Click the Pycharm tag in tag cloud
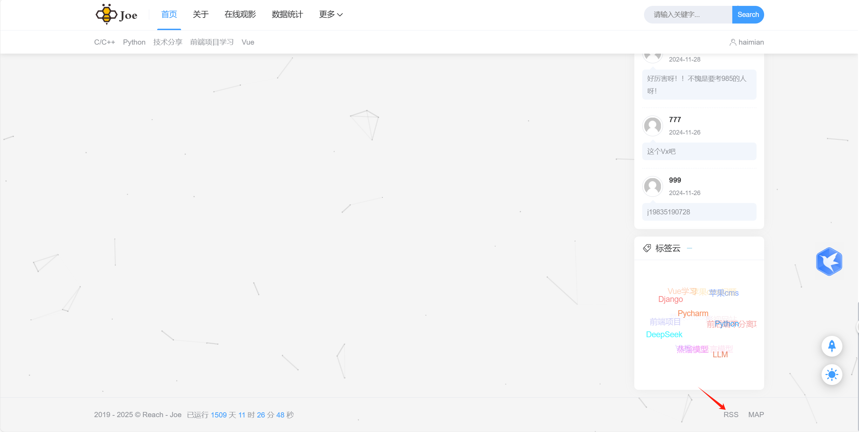This screenshot has width=859, height=432. [692, 313]
